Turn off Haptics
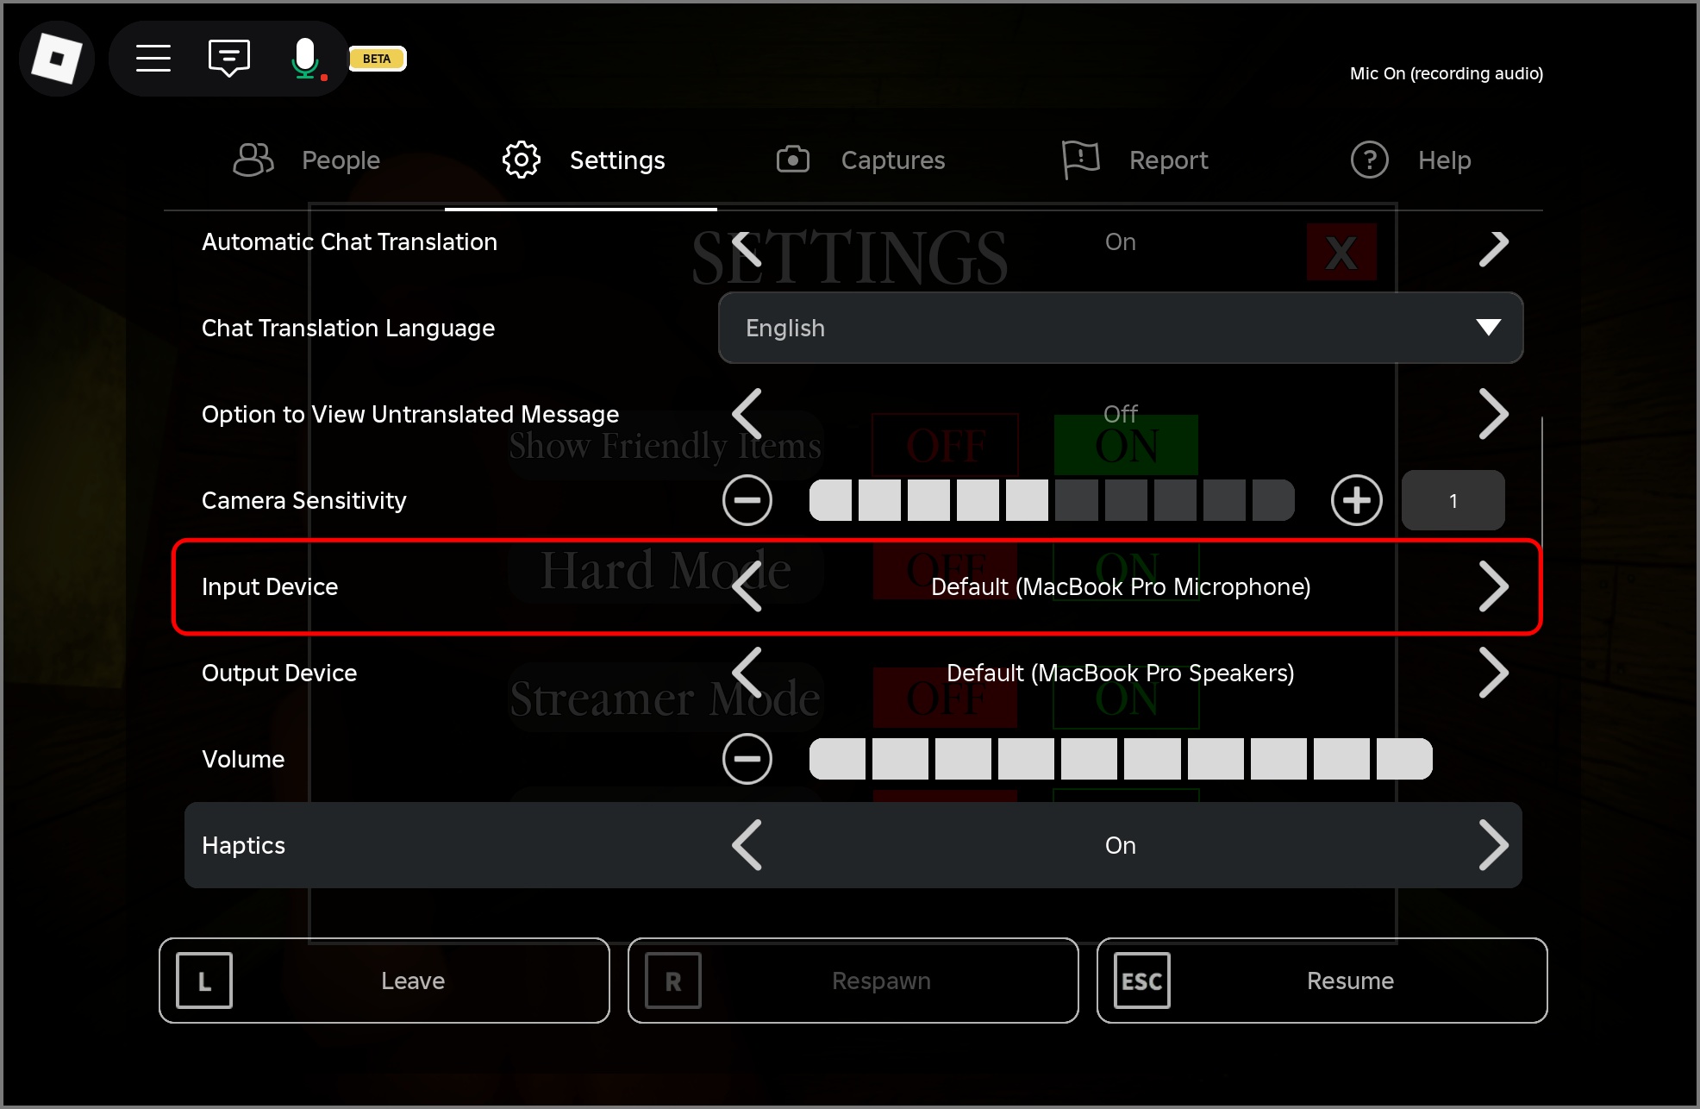Image resolution: width=1700 pixels, height=1109 pixels. [x=747, y=845]
